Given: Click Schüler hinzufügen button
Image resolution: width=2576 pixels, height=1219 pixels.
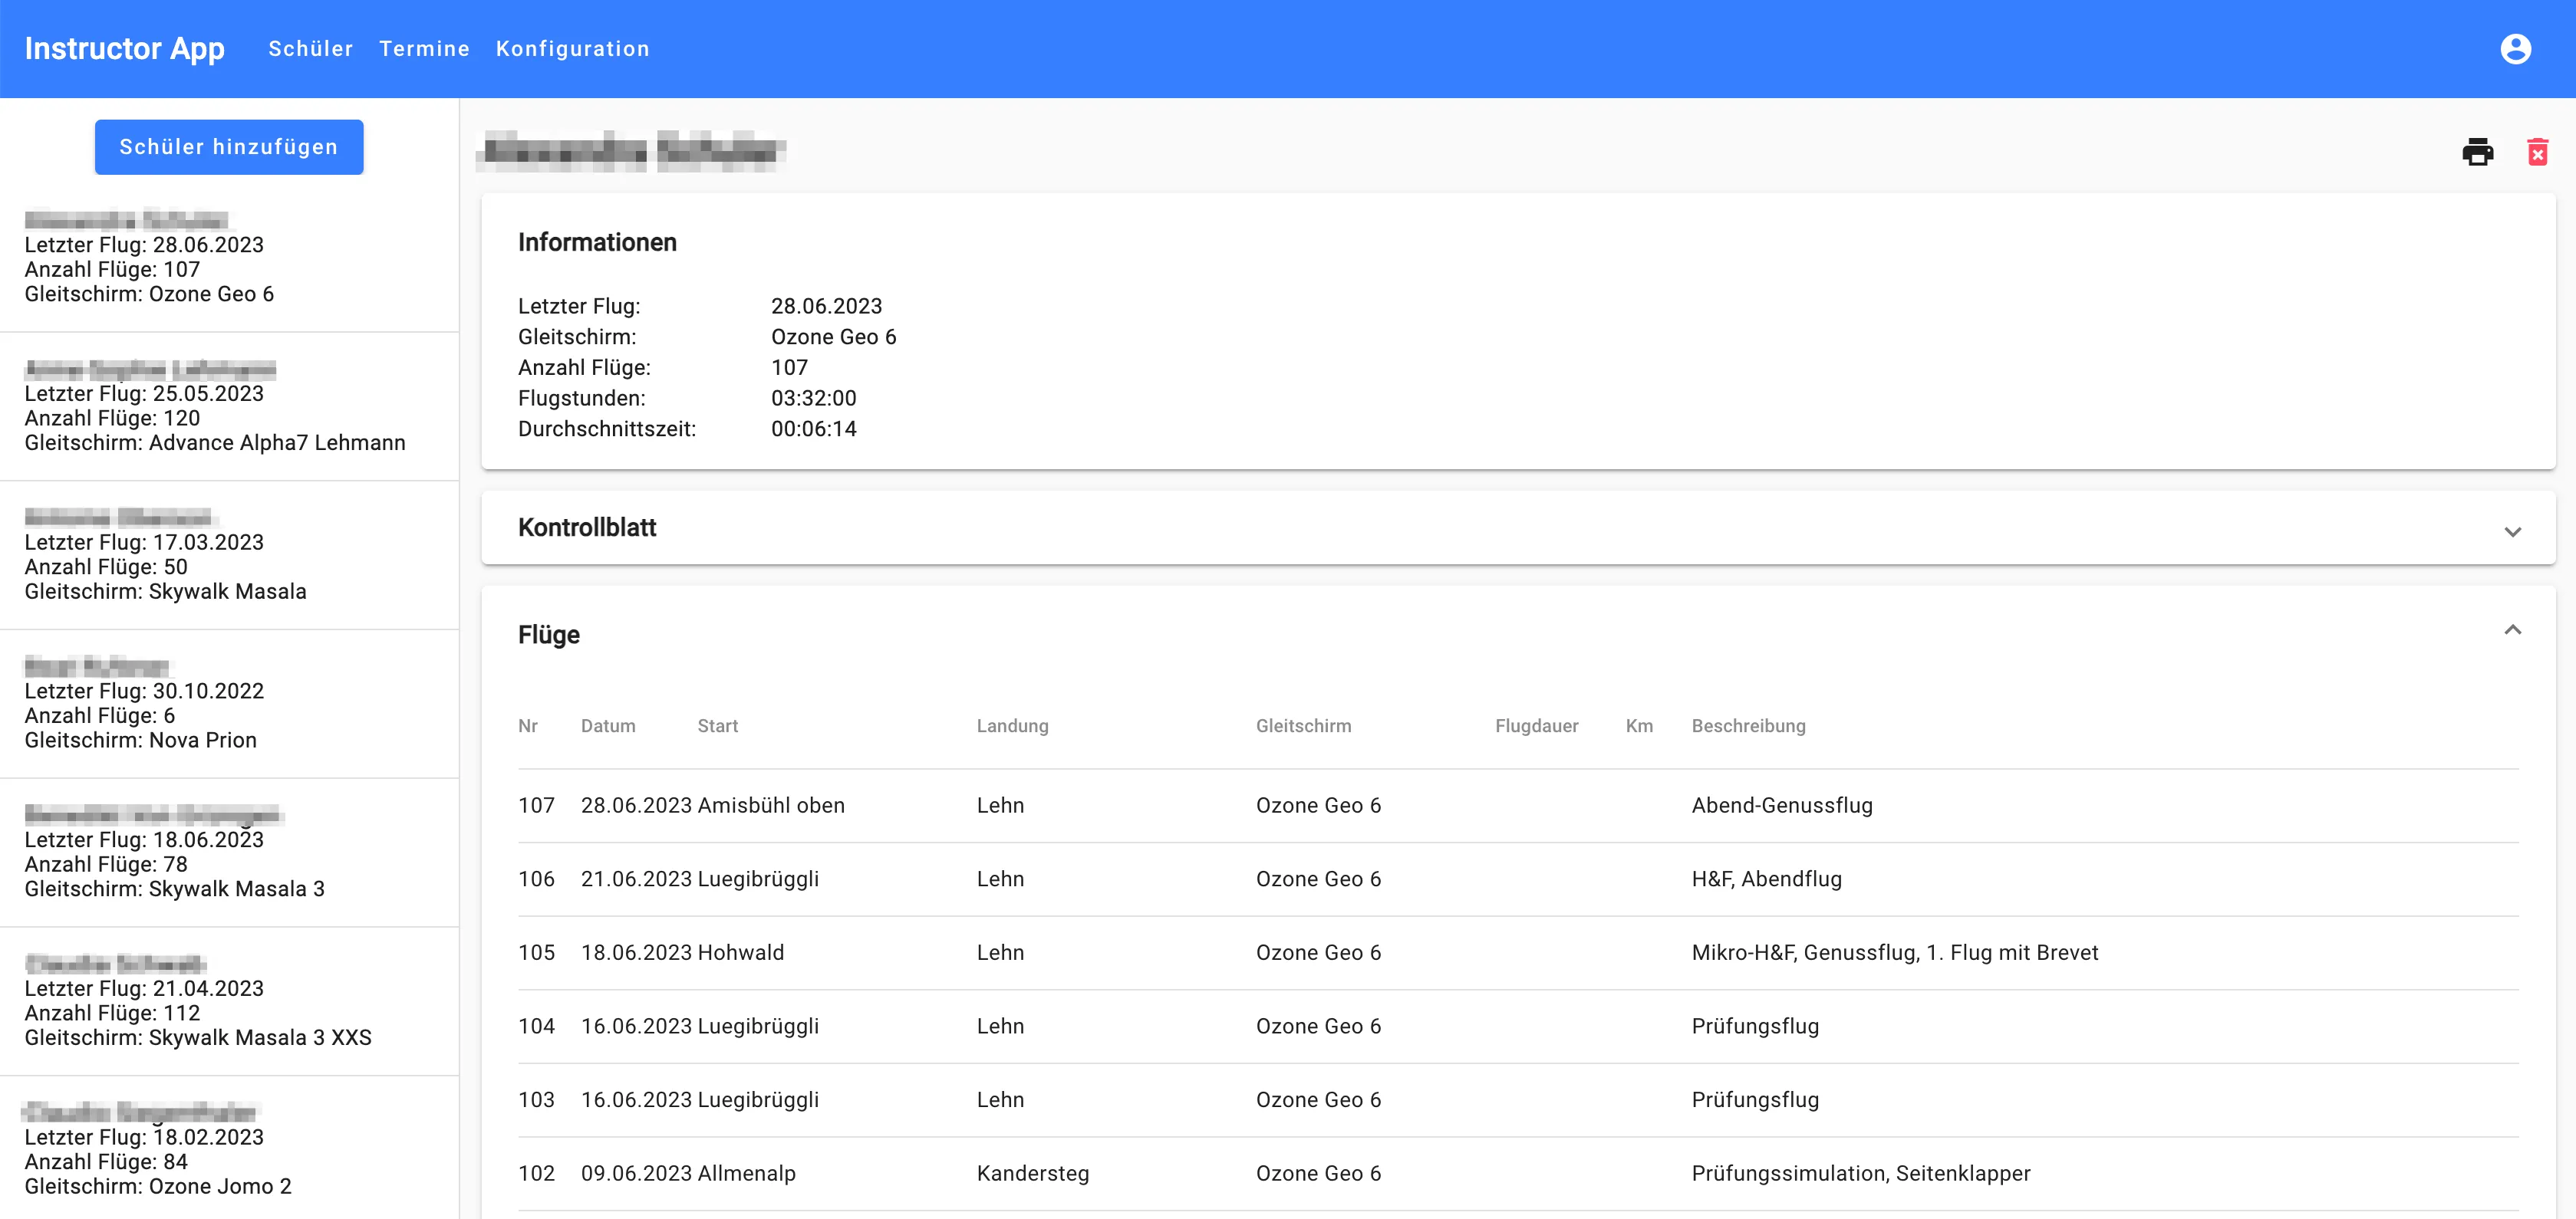Looking at the screenshot, I should point(229,147).
